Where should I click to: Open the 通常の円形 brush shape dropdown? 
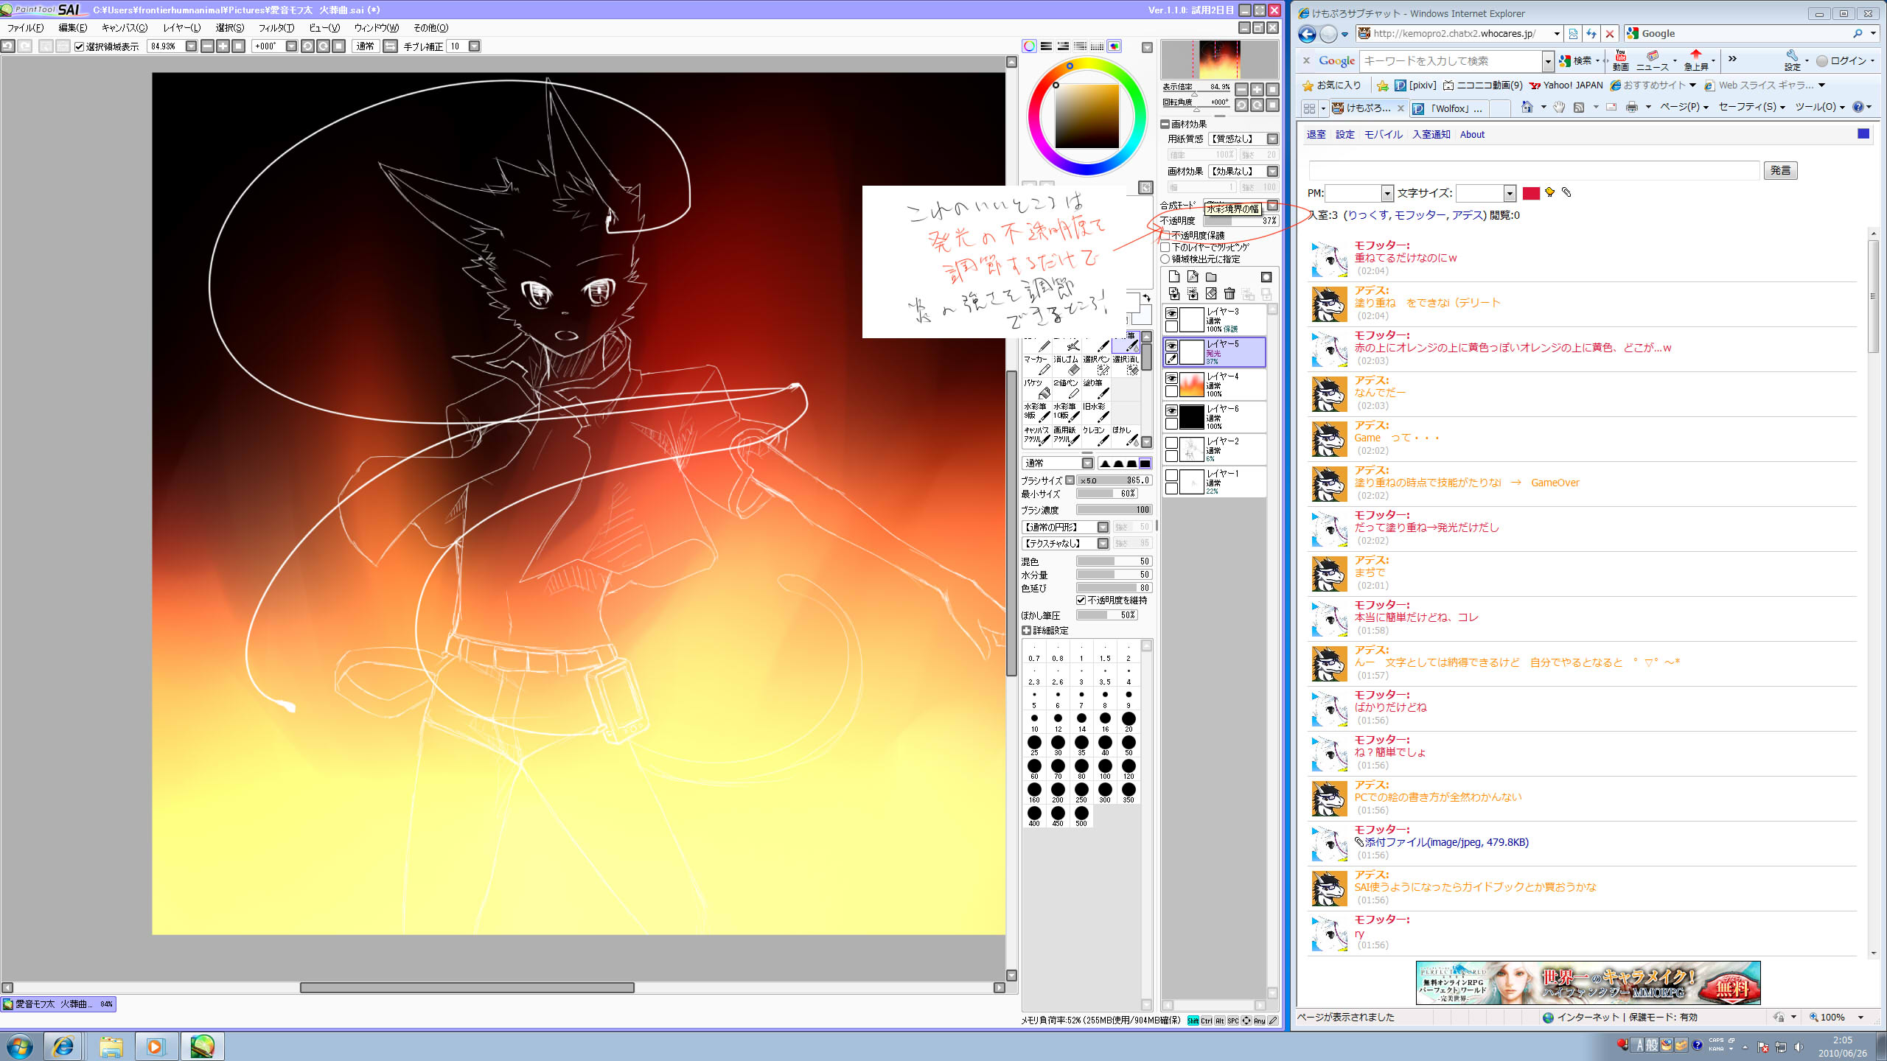1103,527
